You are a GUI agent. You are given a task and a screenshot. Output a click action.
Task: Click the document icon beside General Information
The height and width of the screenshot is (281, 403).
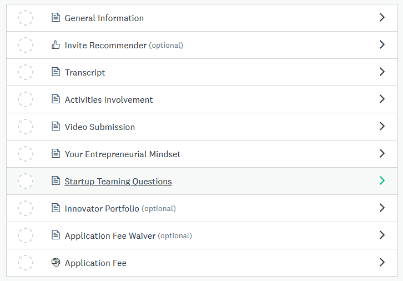point(56,18)
